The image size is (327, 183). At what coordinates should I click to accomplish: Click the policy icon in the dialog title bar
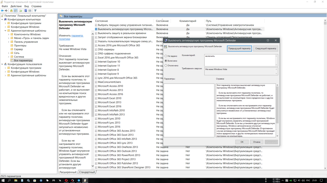[x=166, y=40]
